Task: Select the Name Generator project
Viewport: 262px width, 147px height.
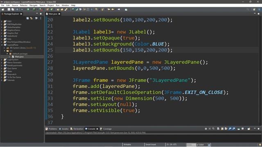Action: coord(14,62)
